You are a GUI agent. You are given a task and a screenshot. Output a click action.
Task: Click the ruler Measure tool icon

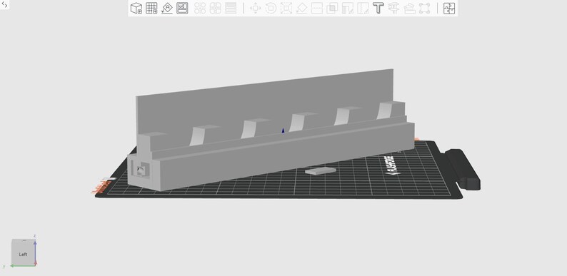click(x=409, y=8)
